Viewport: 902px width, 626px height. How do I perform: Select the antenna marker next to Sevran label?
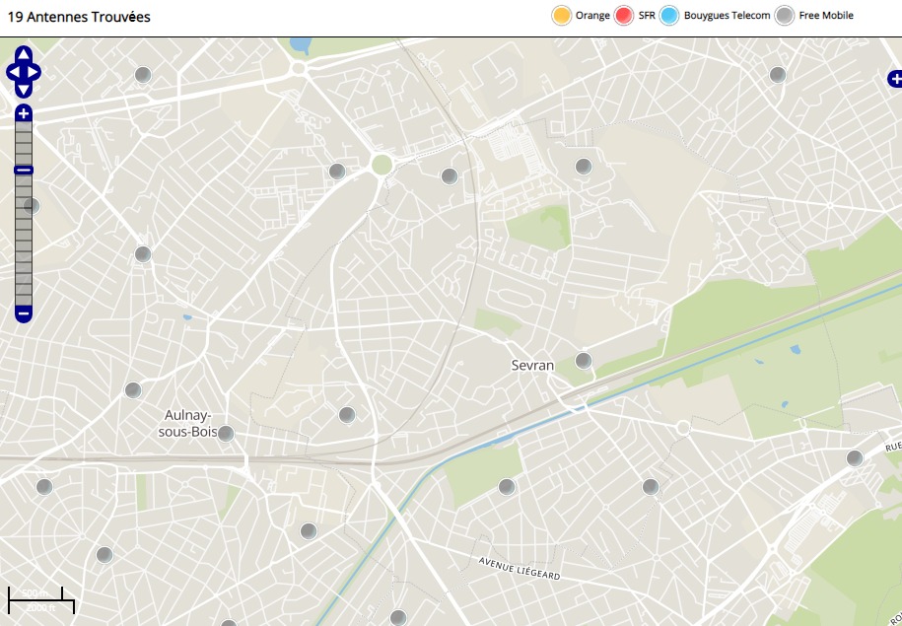[x=584, y=361]
